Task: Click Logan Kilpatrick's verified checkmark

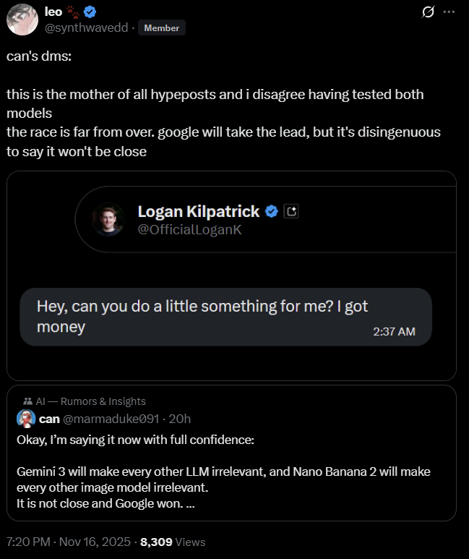Action: pos(272,211)
